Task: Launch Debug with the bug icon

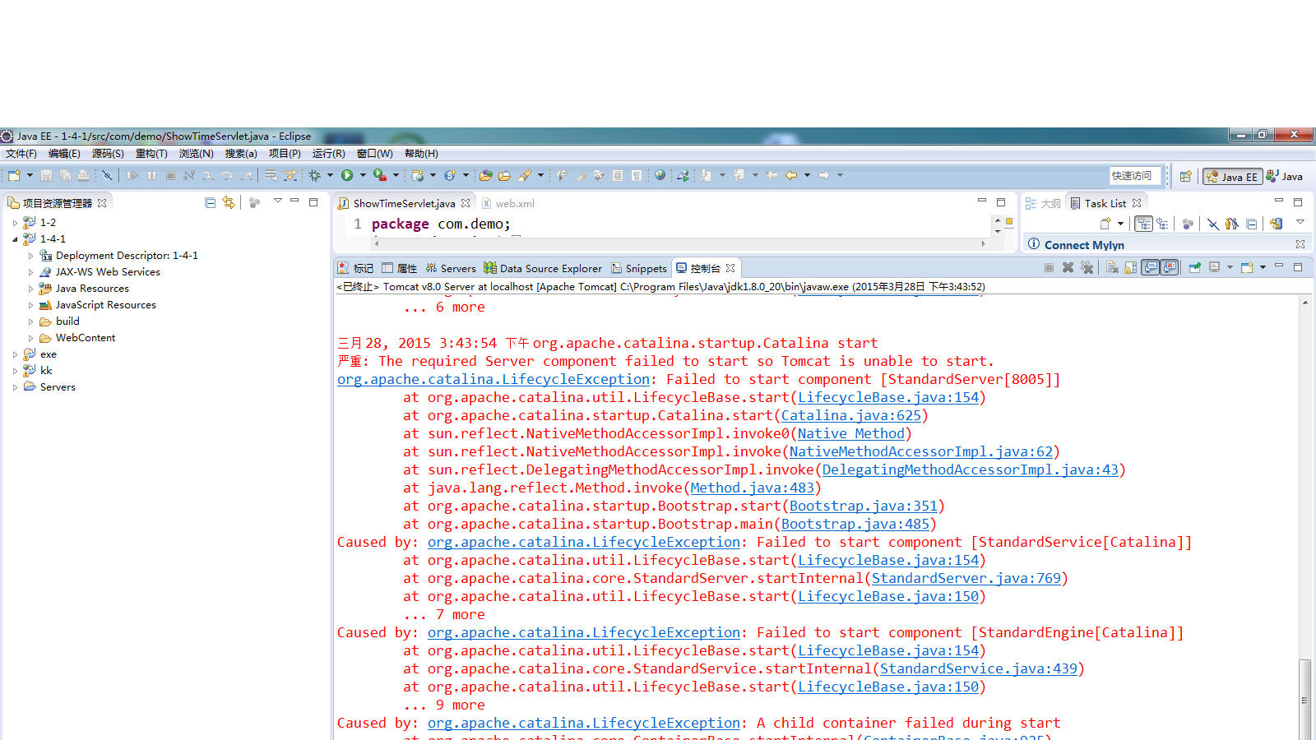Action: 314,175
